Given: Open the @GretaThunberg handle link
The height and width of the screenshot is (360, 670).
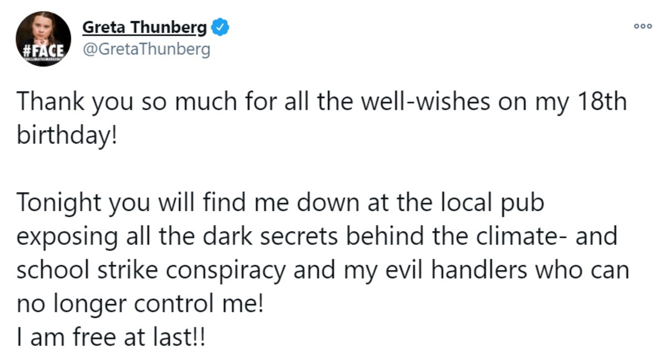Looking at the screenshot, I should tap(146, 49).
